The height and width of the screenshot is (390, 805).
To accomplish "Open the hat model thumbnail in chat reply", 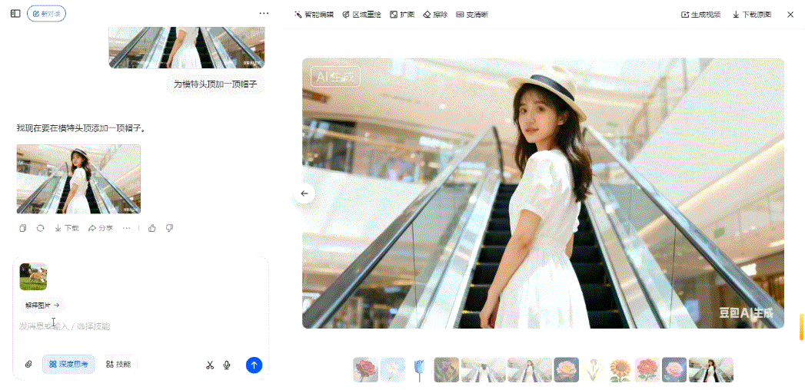I will [78, 179].
